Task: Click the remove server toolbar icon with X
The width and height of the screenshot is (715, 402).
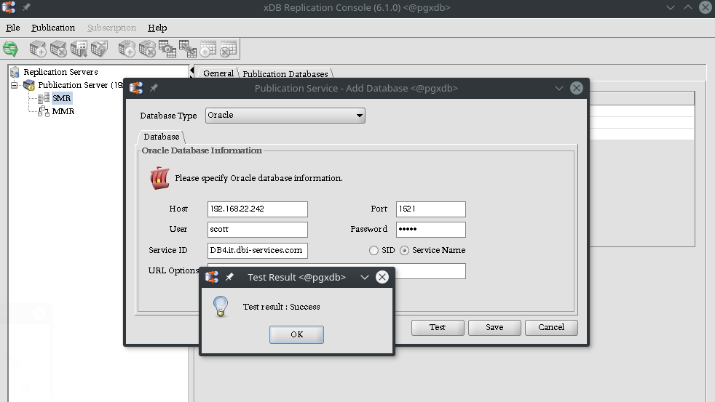Action: click(x=58, y=49)
